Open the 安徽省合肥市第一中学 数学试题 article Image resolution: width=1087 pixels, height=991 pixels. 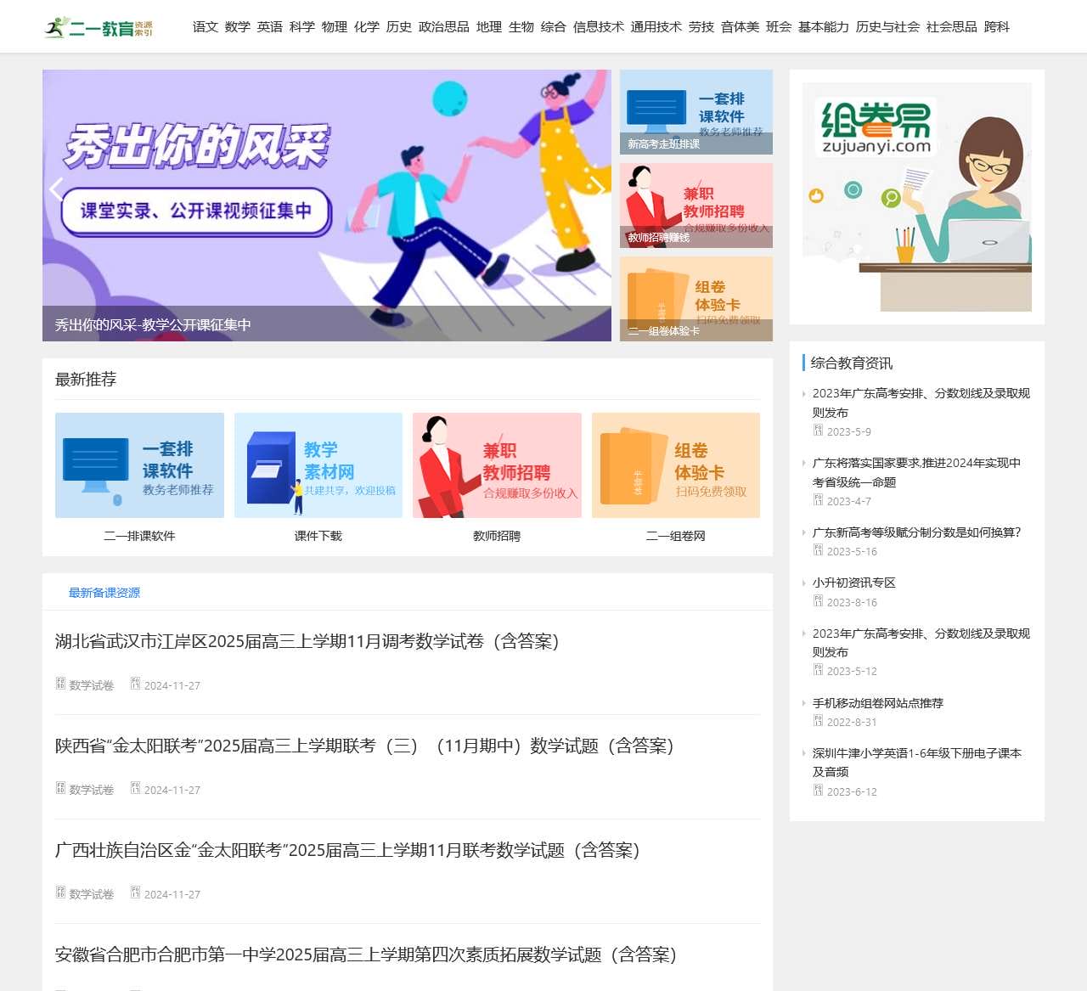coord(367,954)
